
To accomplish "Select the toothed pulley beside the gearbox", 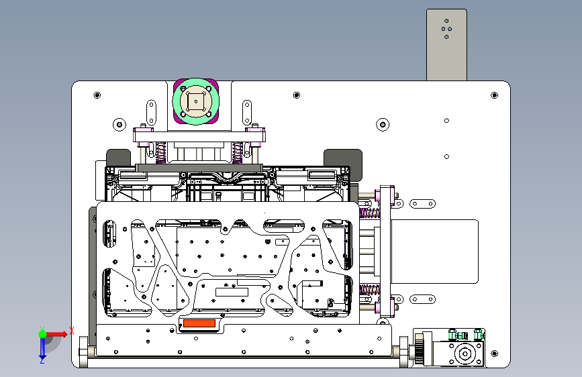I will tap(419, 349).
